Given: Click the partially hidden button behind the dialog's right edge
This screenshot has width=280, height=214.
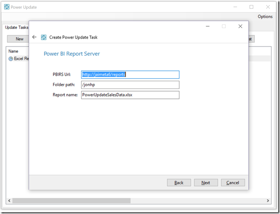Looking at the screenshot, I should [251, 39].
